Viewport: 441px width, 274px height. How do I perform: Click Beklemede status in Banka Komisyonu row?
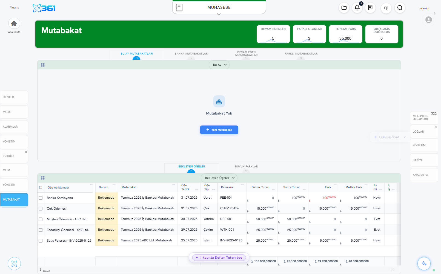tap(106, 198)
